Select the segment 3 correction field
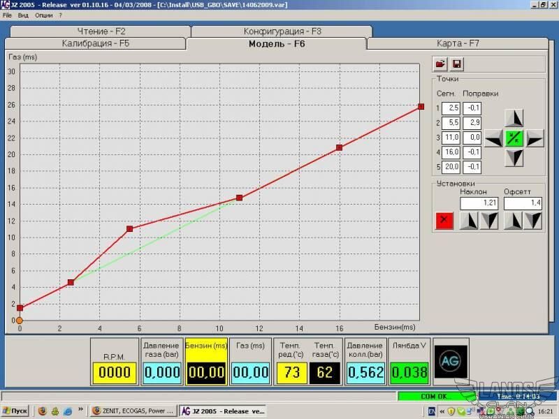Screen dimensions: 559x419 [x=472, y=138]
